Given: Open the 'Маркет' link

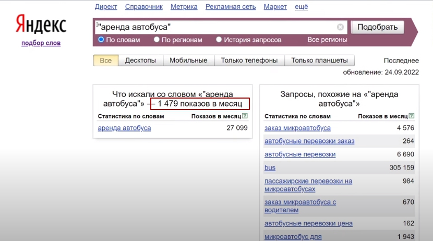Looking at the screenshot, I should point(275,7).
